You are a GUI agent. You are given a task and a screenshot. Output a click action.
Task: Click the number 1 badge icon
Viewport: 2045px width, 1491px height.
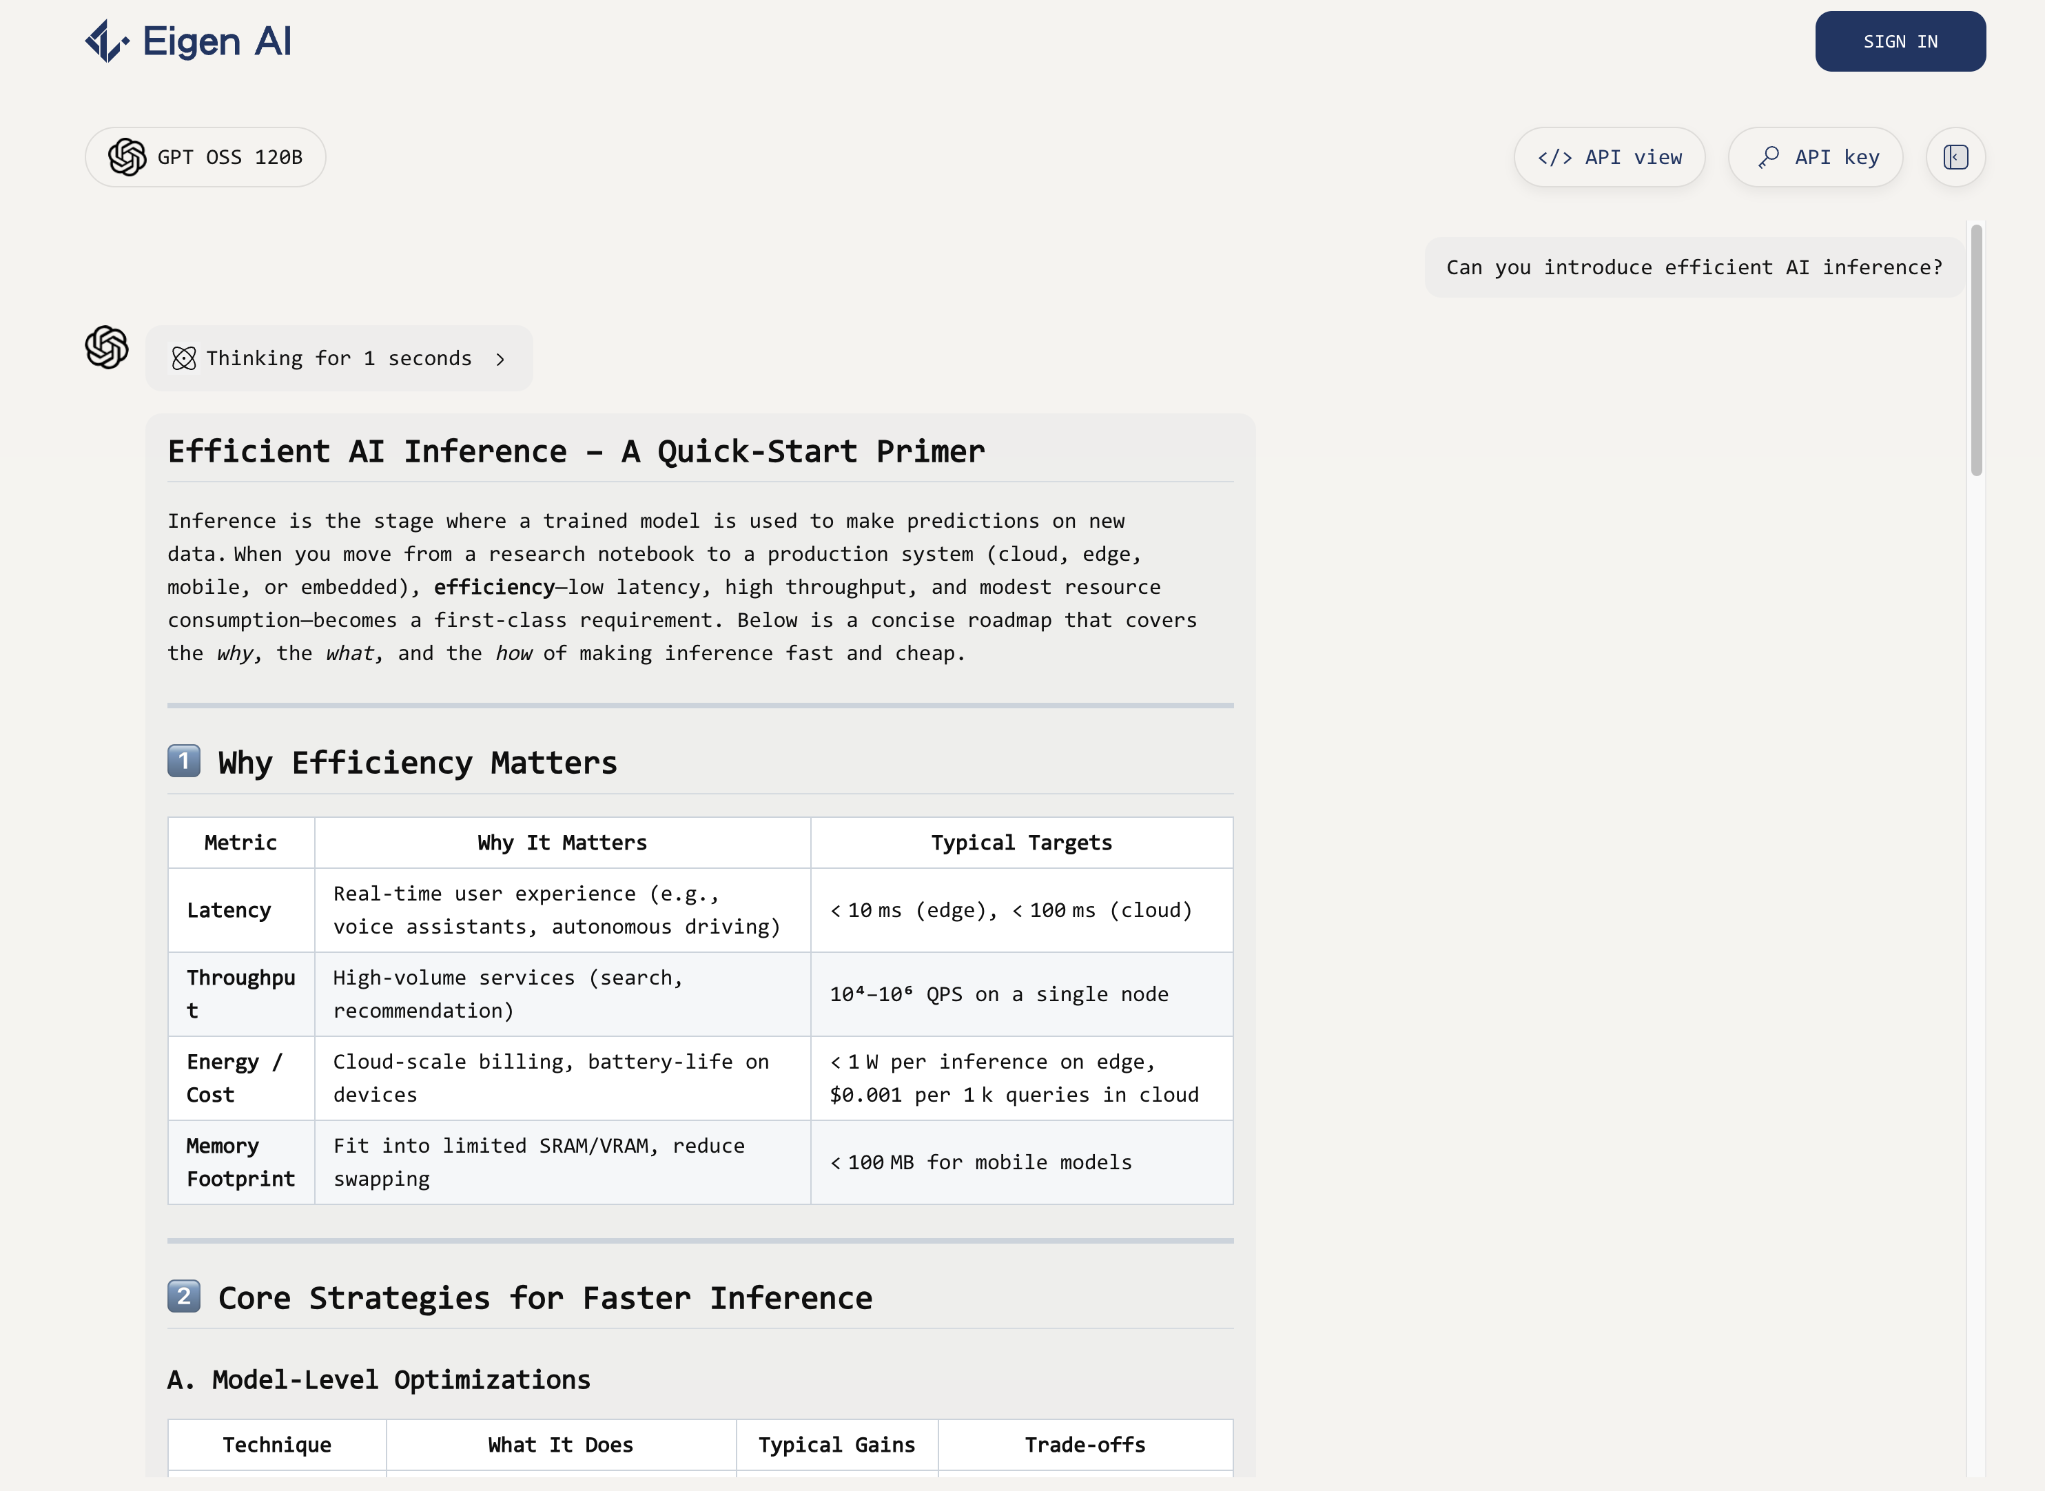(x=184, y=762)
